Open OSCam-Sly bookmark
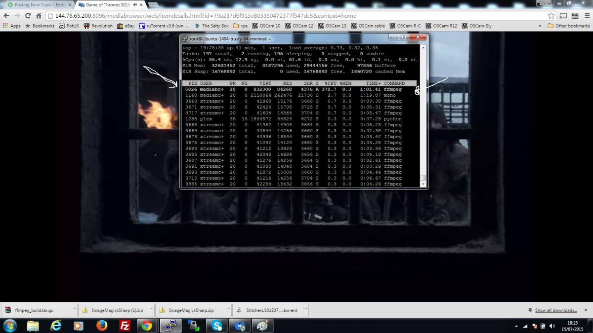 tap(477, 26)
